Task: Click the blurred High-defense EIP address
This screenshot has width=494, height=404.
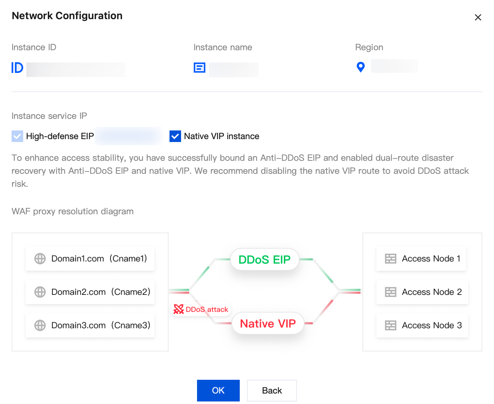Action: [129, 136]
